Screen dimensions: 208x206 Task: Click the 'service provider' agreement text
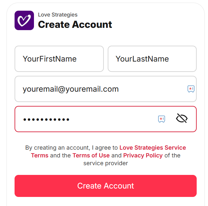coord(105,163)
